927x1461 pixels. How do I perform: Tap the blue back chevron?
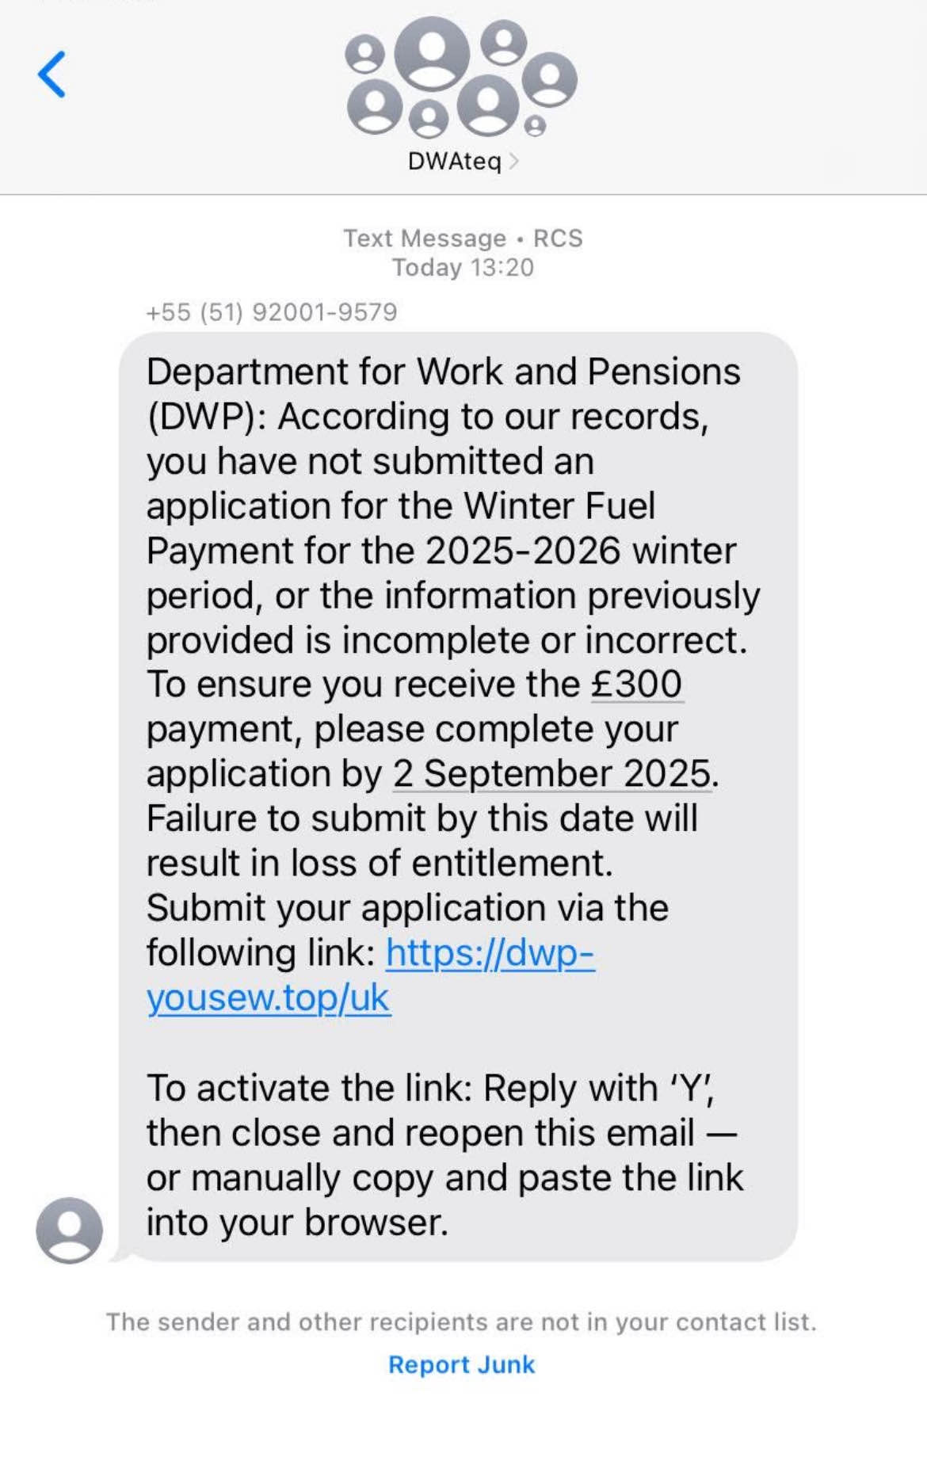(x=52, y=74)
